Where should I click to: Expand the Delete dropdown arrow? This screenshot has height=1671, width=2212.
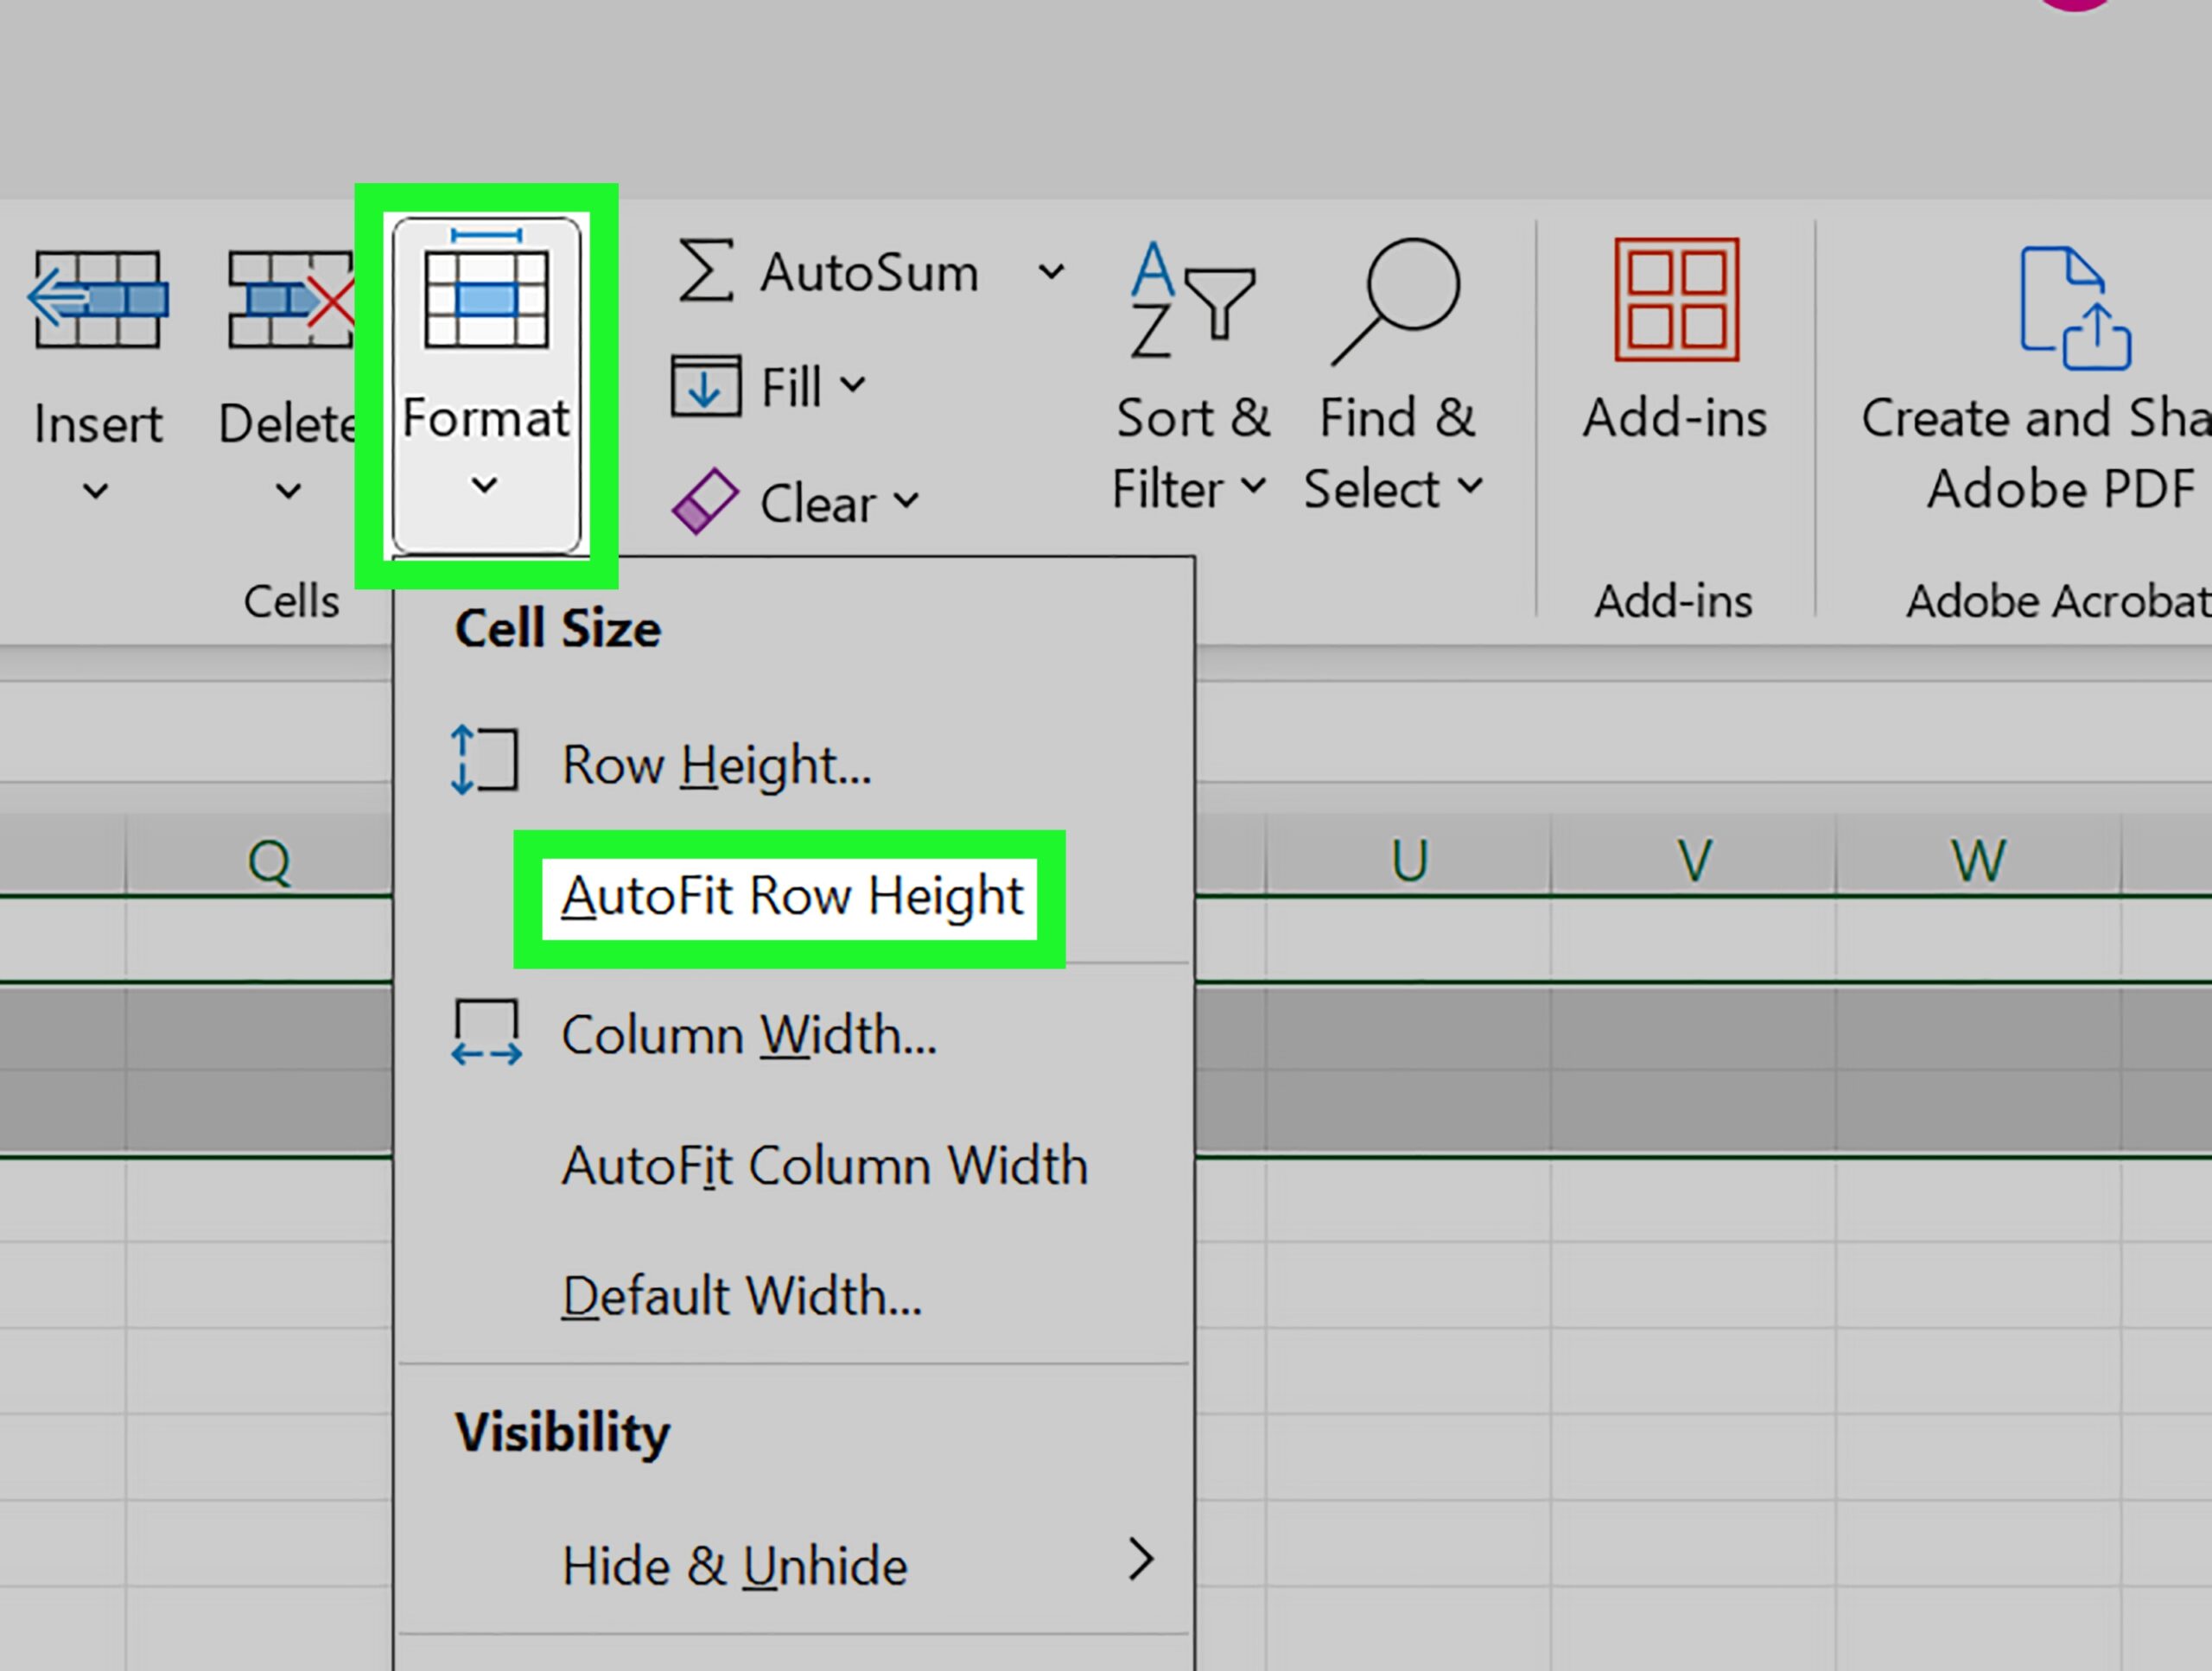(288, 491)
